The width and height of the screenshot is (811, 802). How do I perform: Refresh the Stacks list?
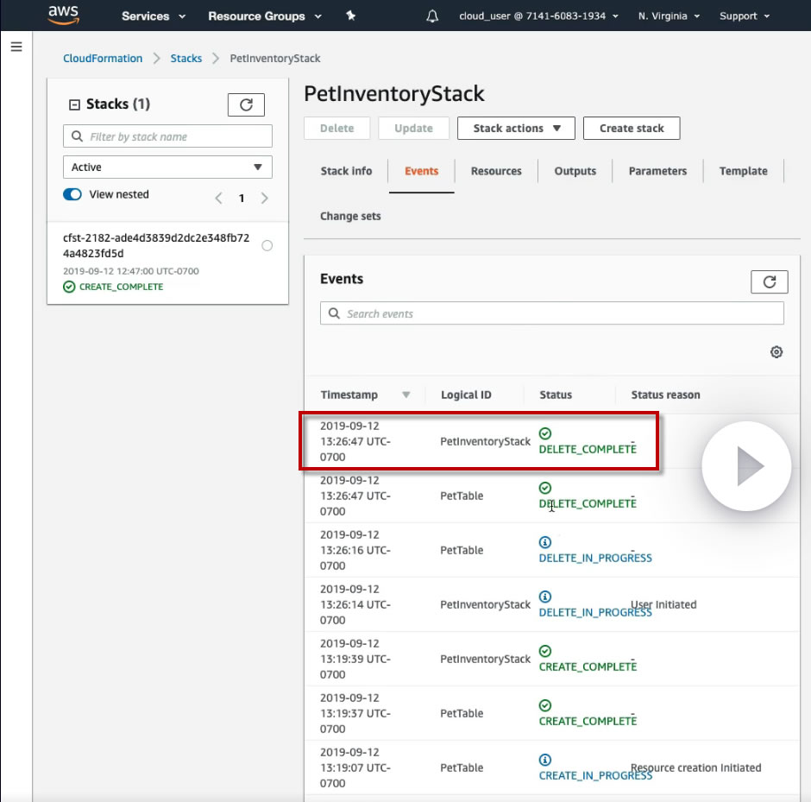[x=246, y=105]
